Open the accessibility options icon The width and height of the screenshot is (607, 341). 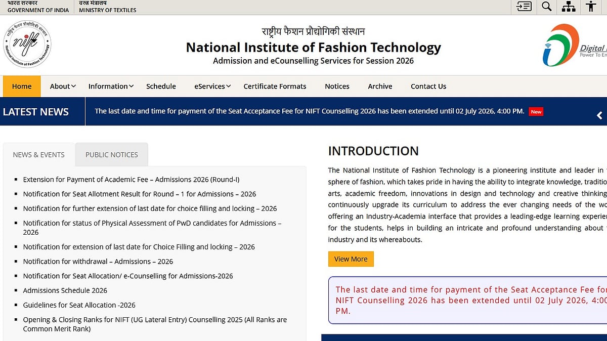590,7
